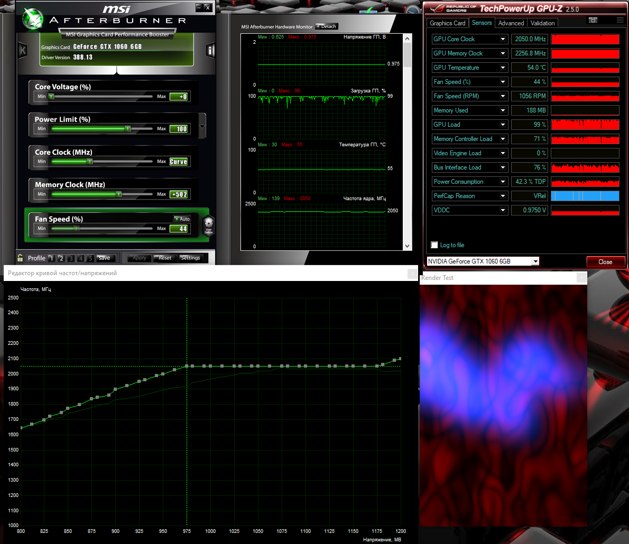629x544 pixels.
Task: Select Afterburner profile slot 1
Action: click(x=51, y=258)
